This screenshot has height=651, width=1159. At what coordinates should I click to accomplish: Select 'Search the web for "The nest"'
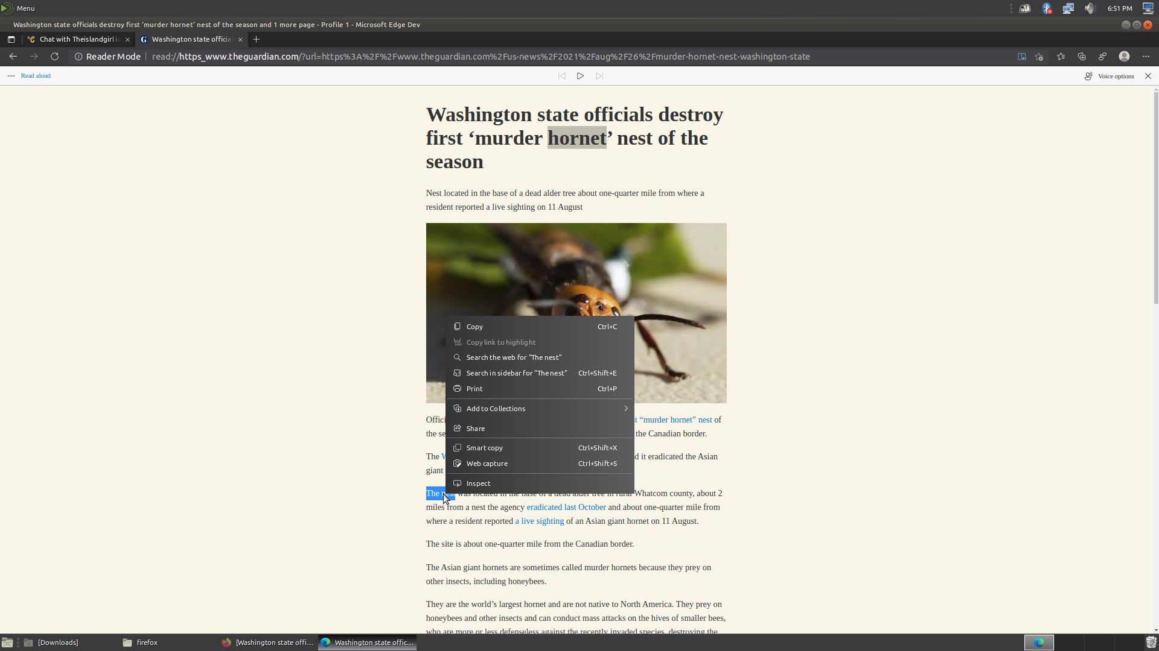click(540, 357)
